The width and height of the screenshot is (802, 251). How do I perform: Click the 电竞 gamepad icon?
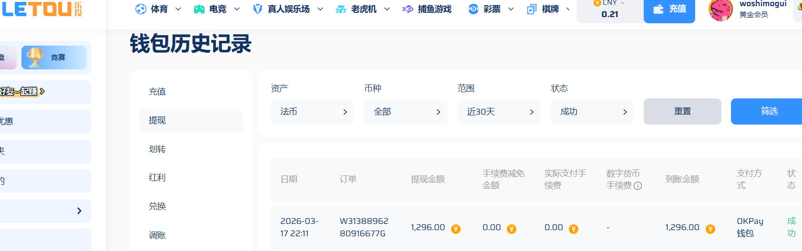coord(199,9)
